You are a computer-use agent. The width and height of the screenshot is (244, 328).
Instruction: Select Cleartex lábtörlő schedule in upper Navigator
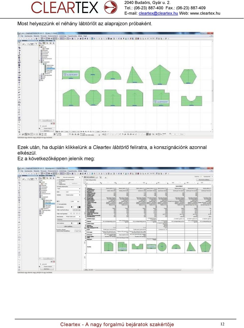pos(50,69)
